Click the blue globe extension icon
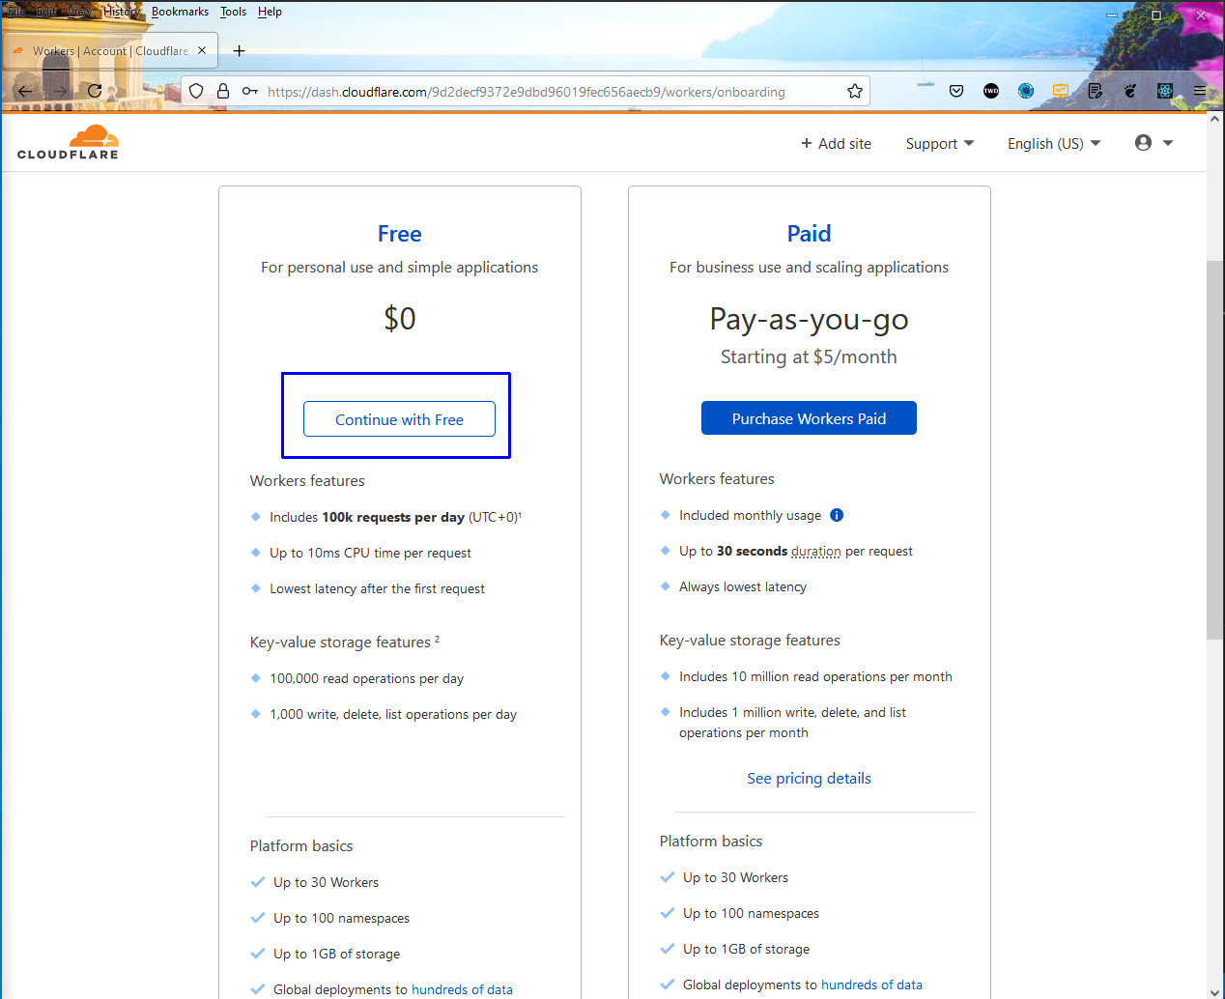 (1026, 91)
